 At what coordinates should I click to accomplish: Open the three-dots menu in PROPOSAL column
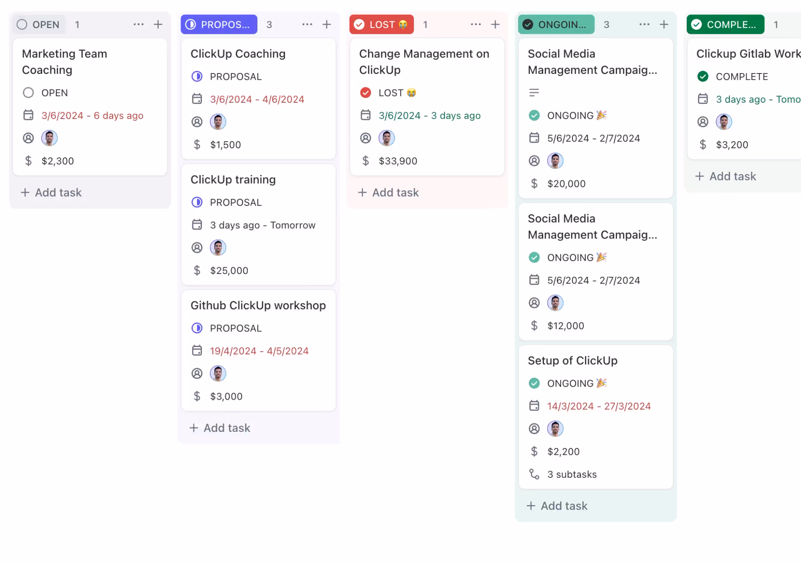[307, 24]
